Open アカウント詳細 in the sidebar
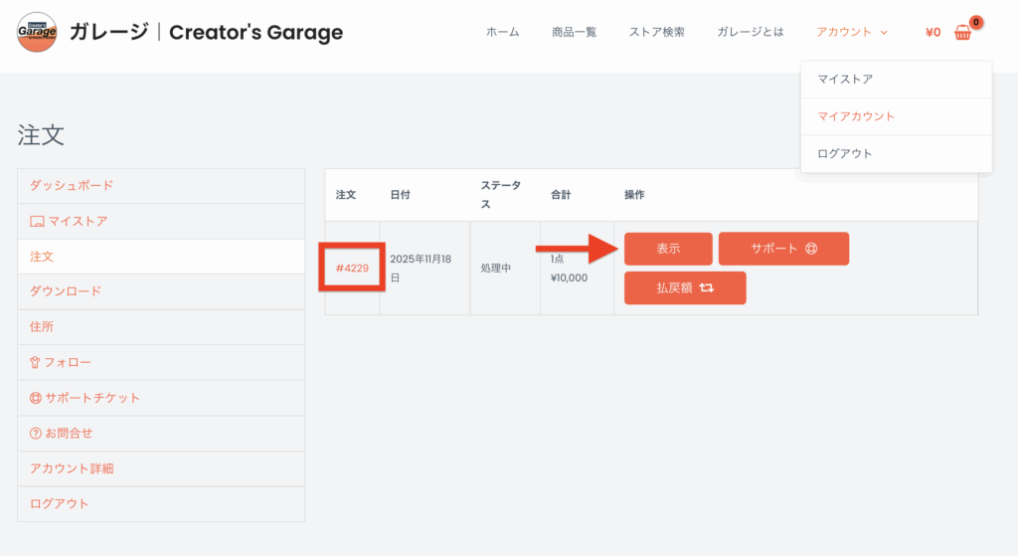 72,468
